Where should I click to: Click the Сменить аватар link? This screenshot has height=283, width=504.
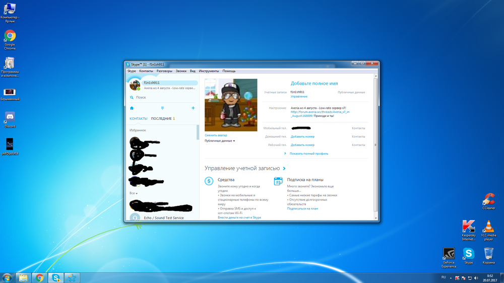[216, 135]
